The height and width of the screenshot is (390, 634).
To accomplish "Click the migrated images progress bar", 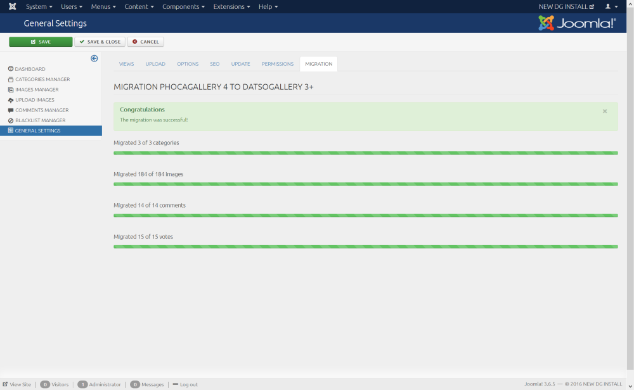I will click(x=365, y=184).
